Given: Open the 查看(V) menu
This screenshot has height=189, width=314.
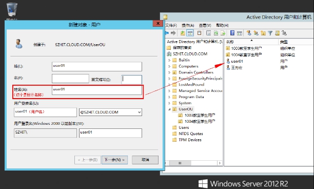Looking at the screenshot, I should [205, 26].
